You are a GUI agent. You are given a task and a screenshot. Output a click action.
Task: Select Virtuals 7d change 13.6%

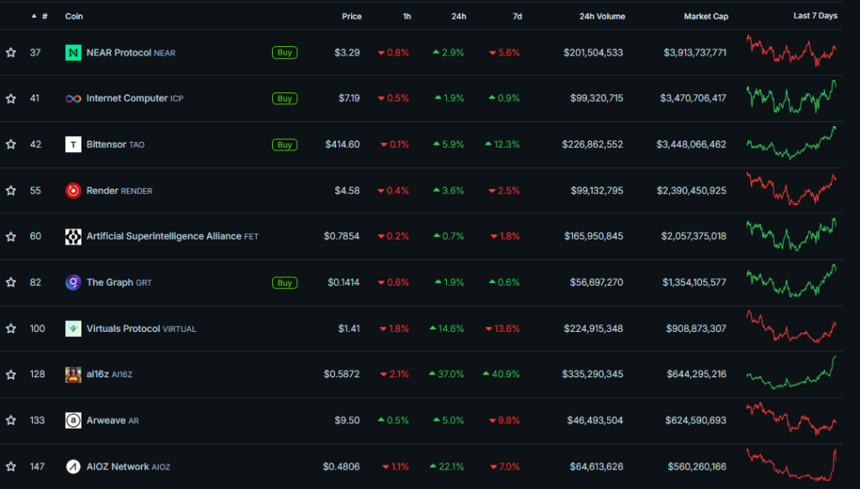502,329
